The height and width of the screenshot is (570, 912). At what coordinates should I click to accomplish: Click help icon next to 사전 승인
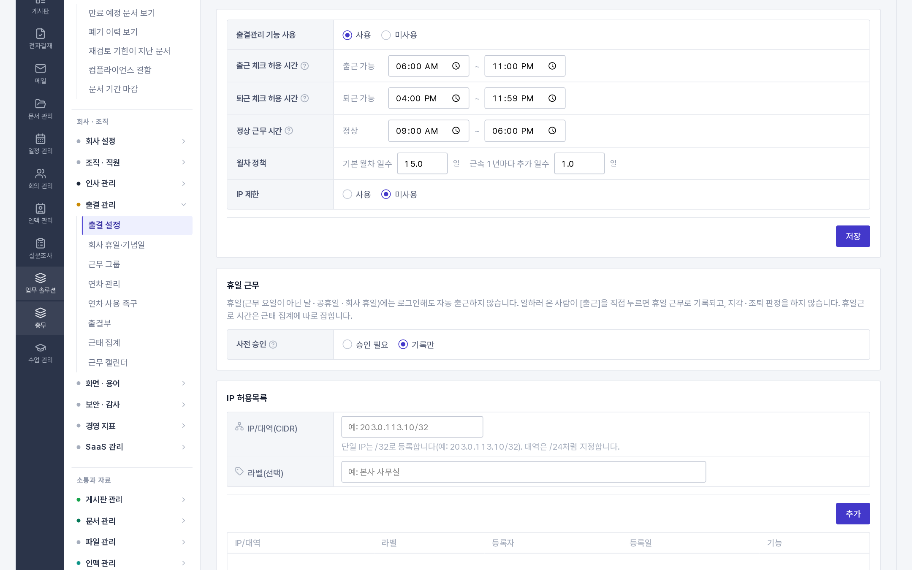(273, 345)
